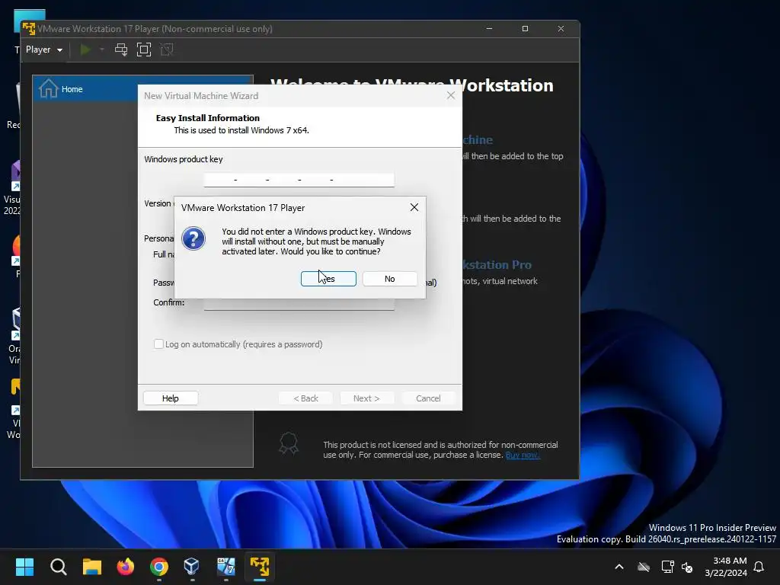Open taskbar Search
This screenshot has height=585, width=780.
58,567
